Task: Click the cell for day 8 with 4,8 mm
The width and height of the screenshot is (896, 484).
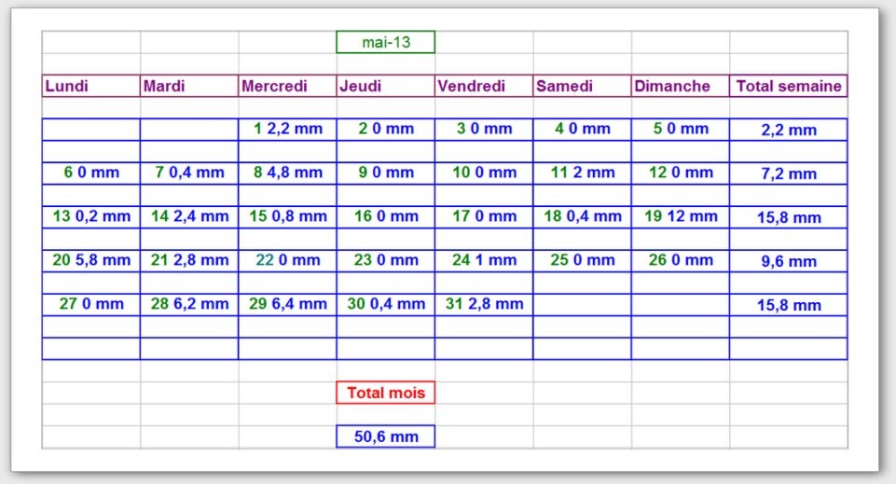Action: click(x=287, y=173)
